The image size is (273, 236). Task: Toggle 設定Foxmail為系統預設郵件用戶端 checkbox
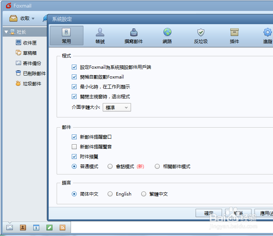(74, 67)
